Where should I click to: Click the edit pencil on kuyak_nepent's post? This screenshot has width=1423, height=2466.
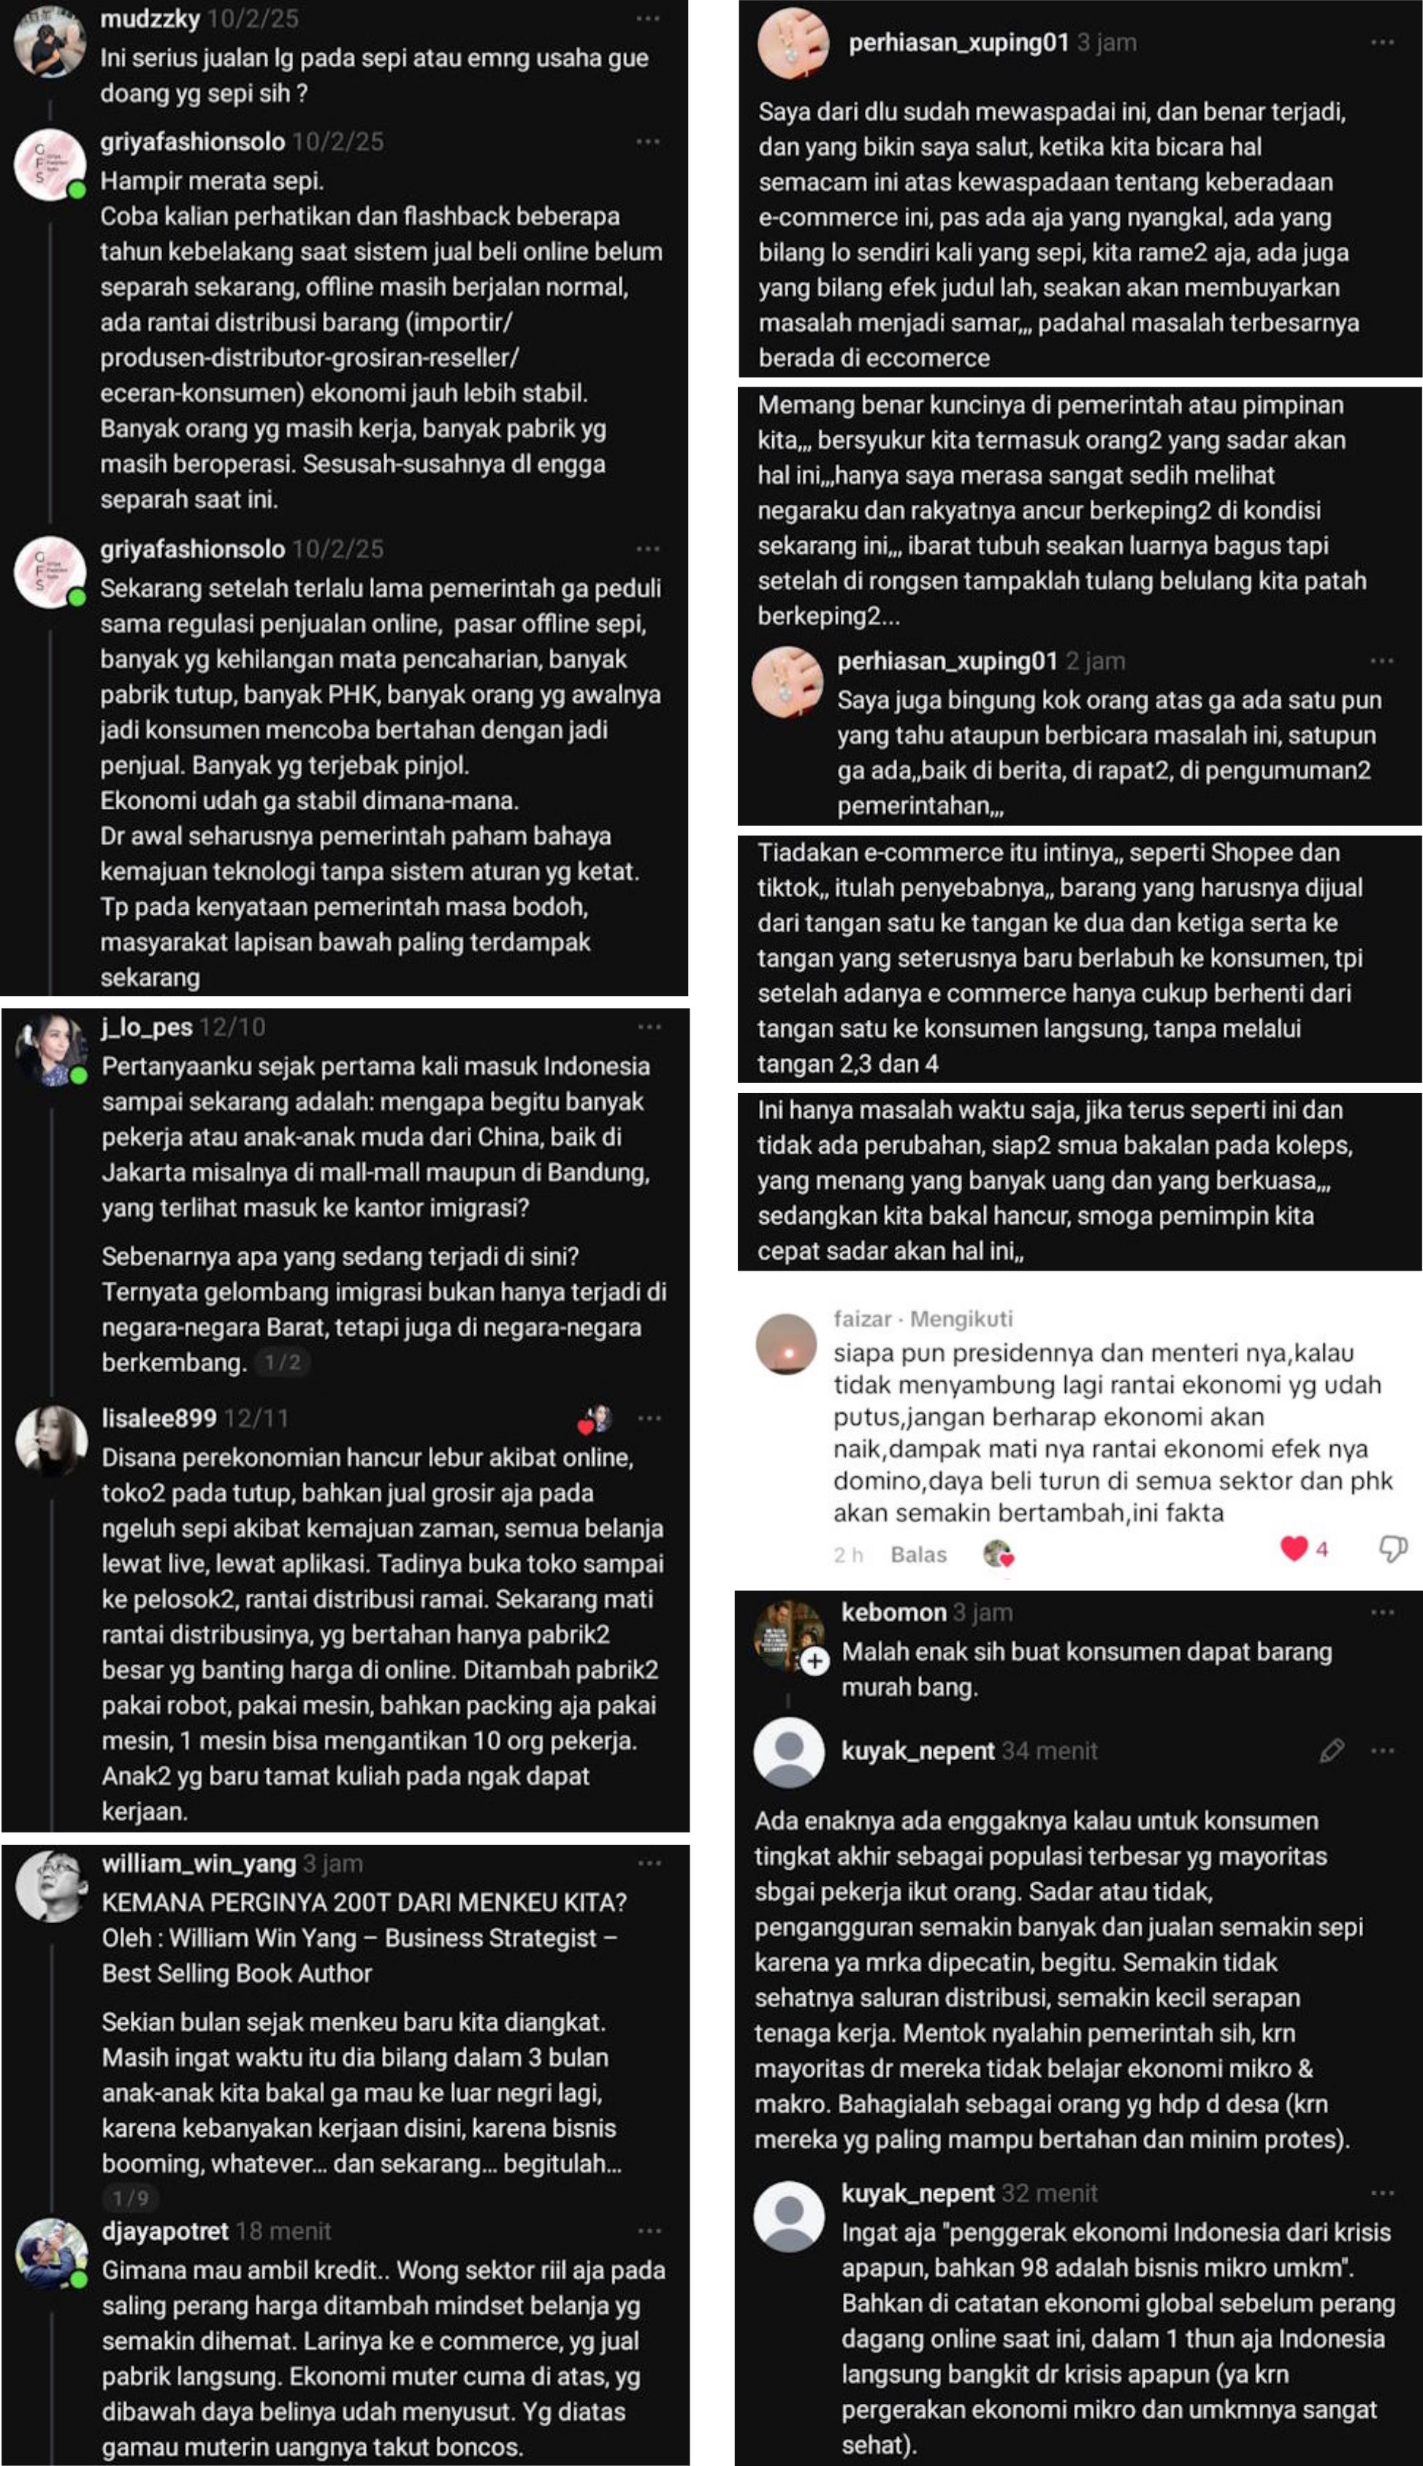pyautogui.click(x=1331, y=1751)
